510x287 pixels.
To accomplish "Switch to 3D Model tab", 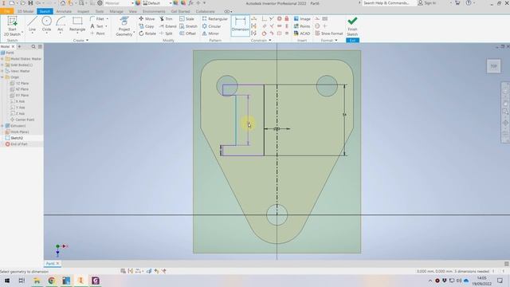I will point(25,11).
